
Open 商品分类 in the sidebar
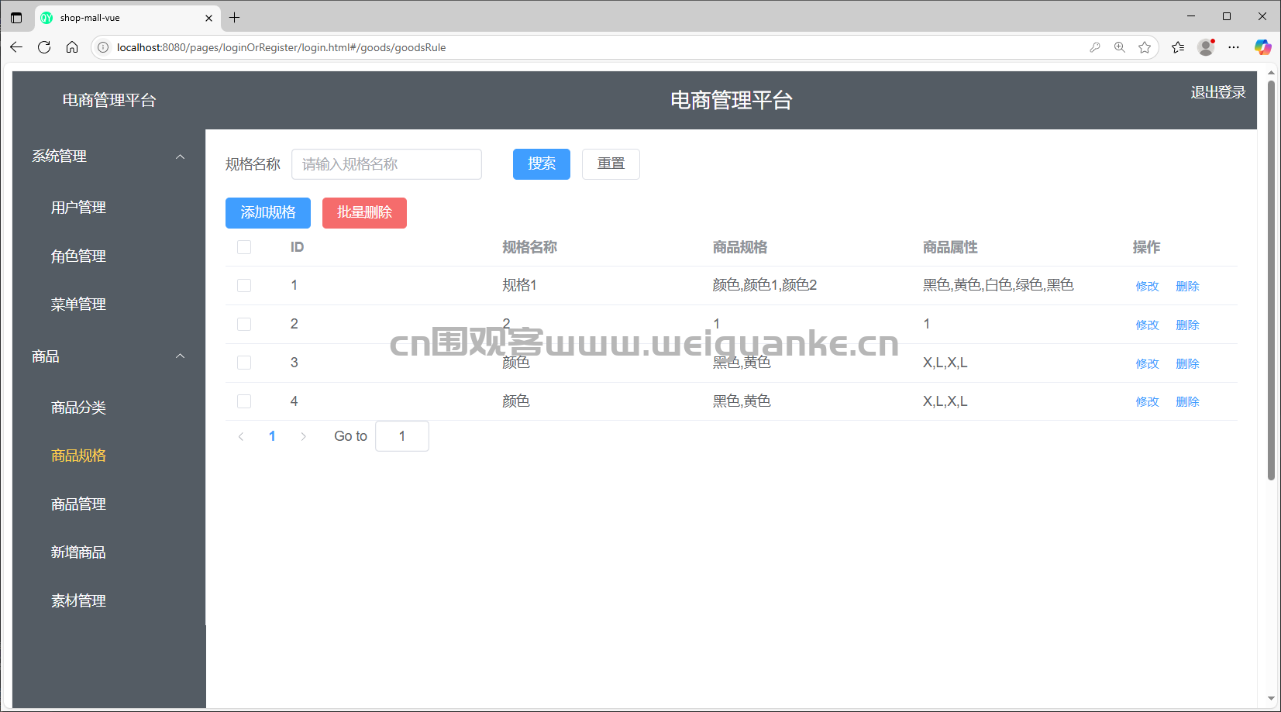click(x=78, y=408)
